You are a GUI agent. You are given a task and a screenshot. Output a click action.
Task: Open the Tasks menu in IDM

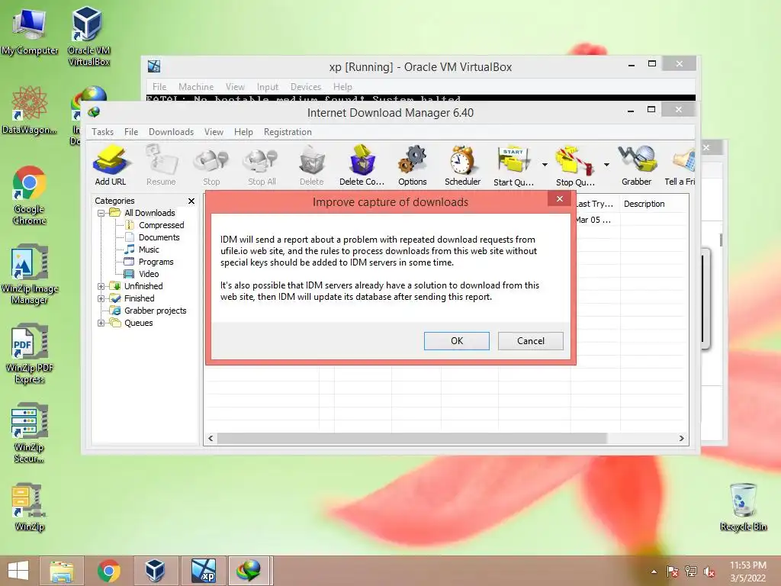click(x=103, y=132)
